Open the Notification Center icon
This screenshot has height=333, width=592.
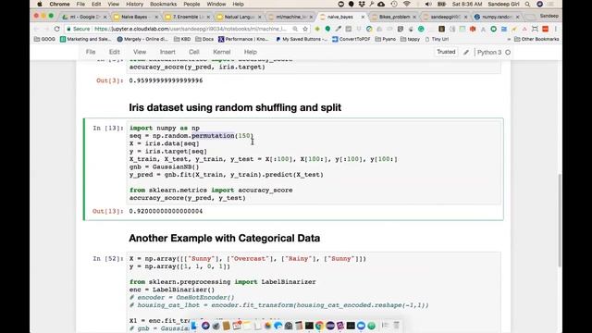pos(551,4)
